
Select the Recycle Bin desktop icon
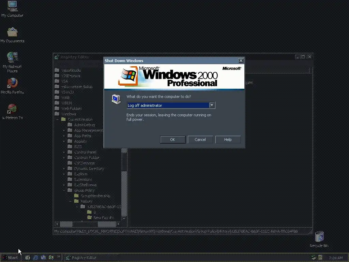pyautogui.click(x=319, y=239)
